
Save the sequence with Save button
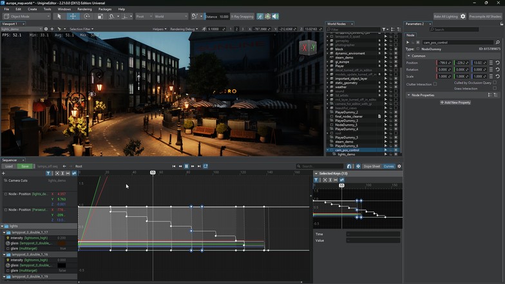(24, 166)
